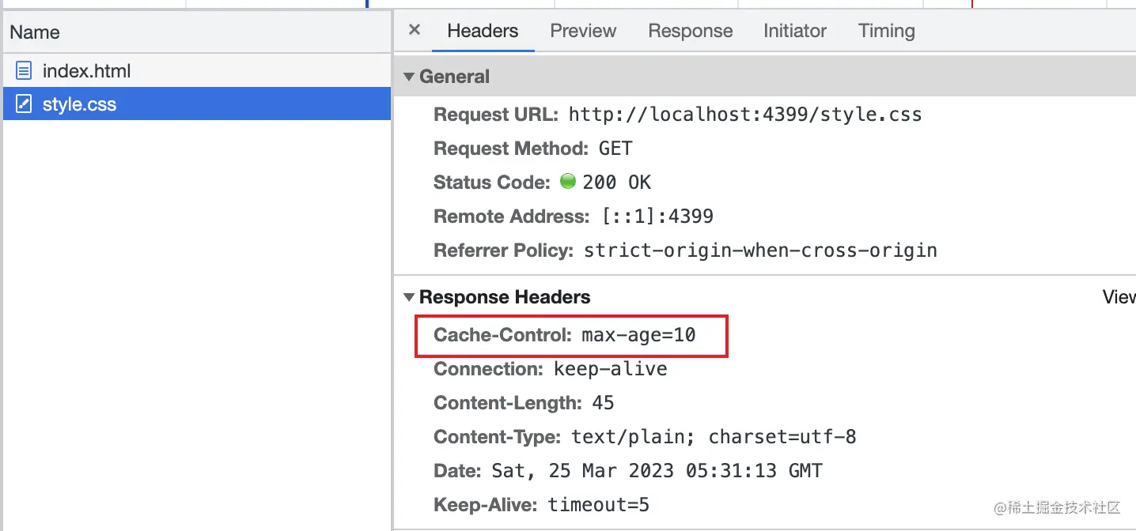
Task: Select the Initiator tab
Action: click(x=794, y=31)
